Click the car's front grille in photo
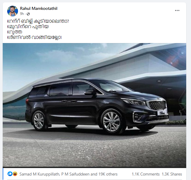This screenshot has width=191, height=180. pyautogui.click(x=157, y=105)
